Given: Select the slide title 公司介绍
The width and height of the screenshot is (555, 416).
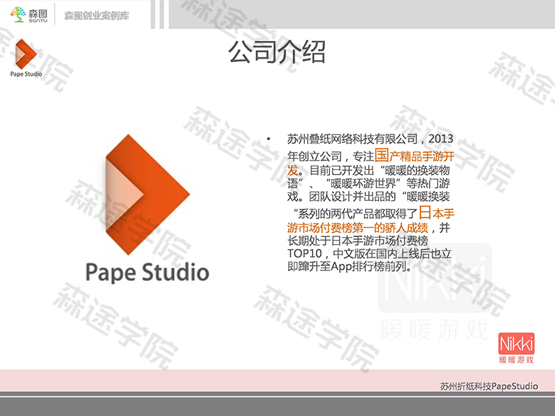Looking at the screenshot, I should (277, 52).
